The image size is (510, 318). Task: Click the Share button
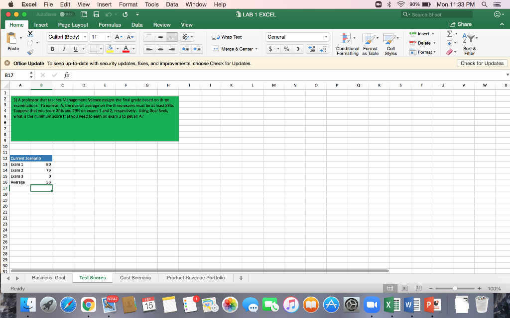click(x=461, y=24)
